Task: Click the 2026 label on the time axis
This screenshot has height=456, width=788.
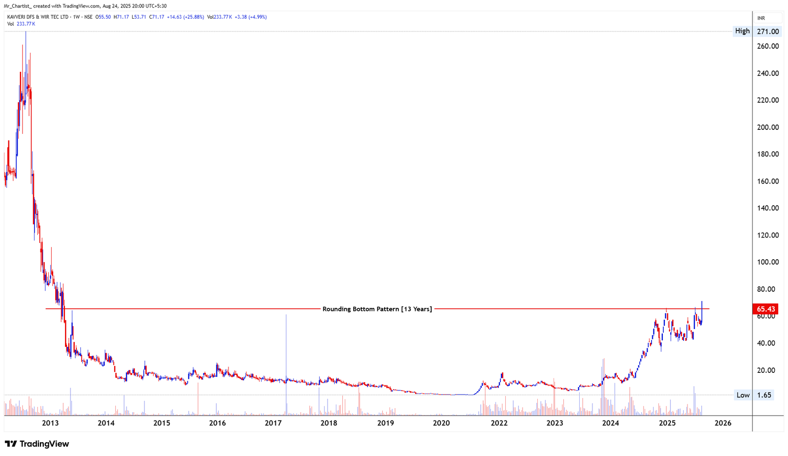Action: [x=723, y=423]
